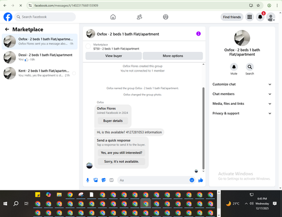Send quick reply Yes, are you still interested?

coord(121,153)
